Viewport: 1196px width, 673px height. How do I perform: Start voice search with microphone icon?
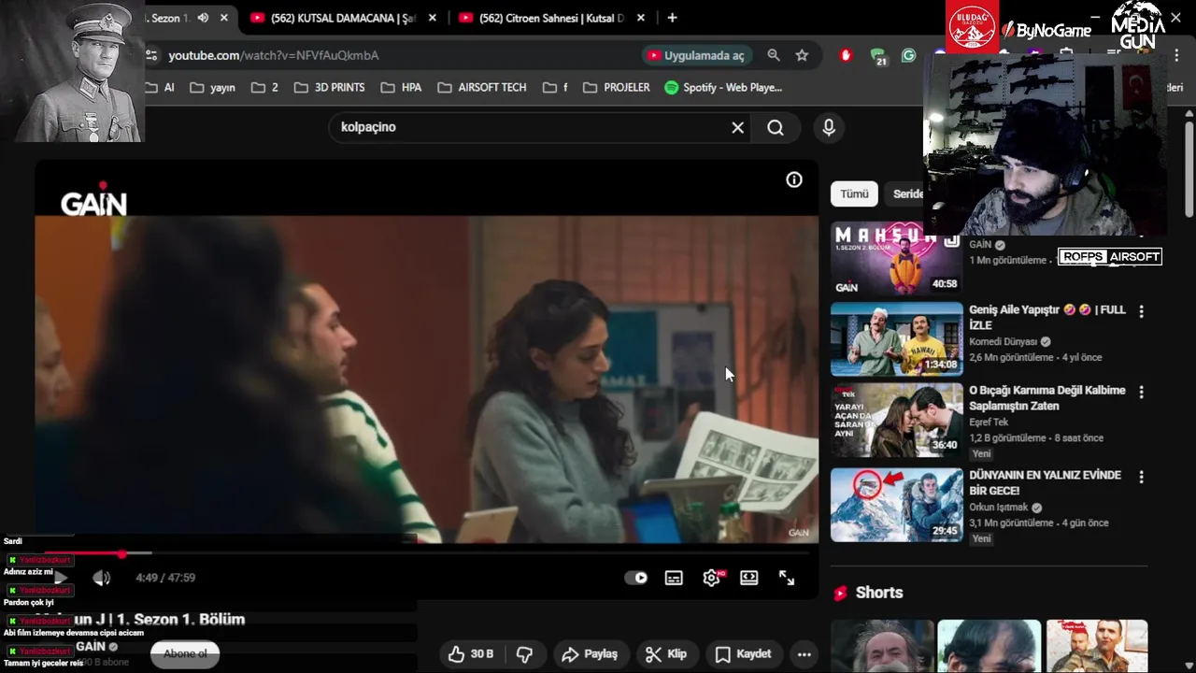tap(828, 127)
